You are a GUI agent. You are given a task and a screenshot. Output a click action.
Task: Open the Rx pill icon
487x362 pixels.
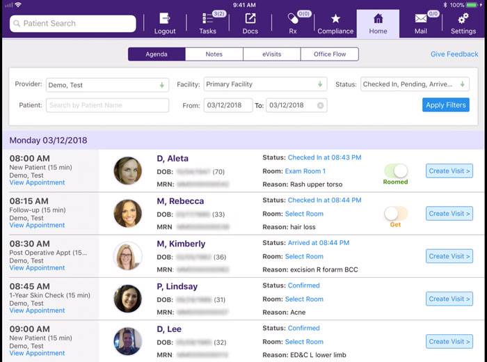293,18
